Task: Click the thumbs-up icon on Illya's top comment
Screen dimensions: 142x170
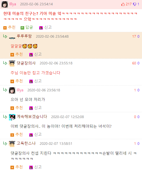Action: 123,4
